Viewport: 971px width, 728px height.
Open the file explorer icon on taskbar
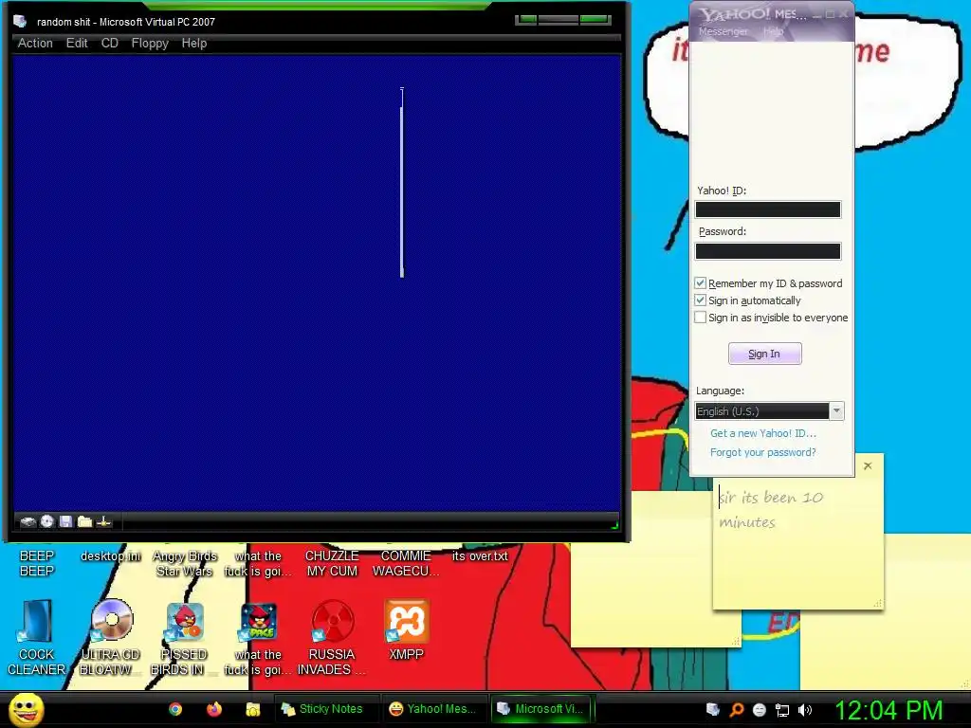click(x=252, y=709)
